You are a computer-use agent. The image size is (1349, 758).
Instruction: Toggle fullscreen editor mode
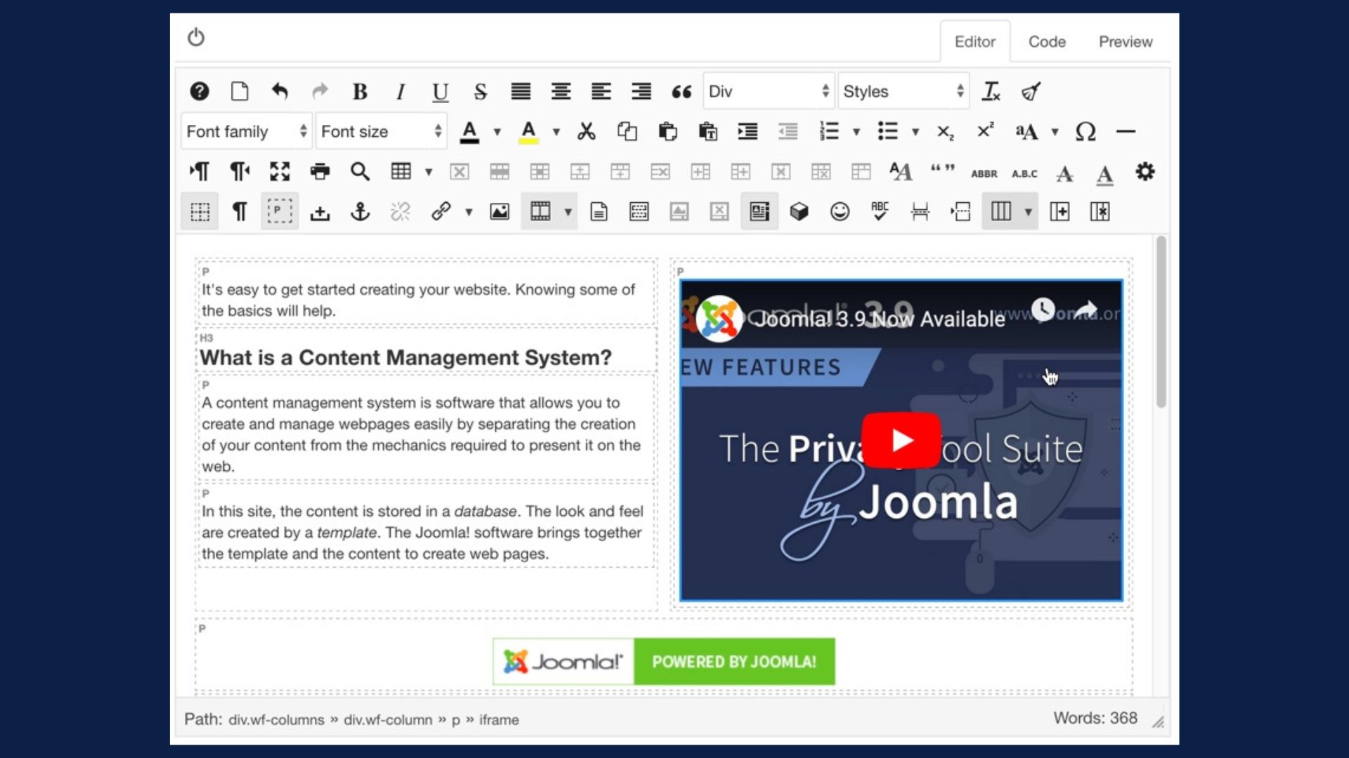pyautogui.click(x=280, y=171)
